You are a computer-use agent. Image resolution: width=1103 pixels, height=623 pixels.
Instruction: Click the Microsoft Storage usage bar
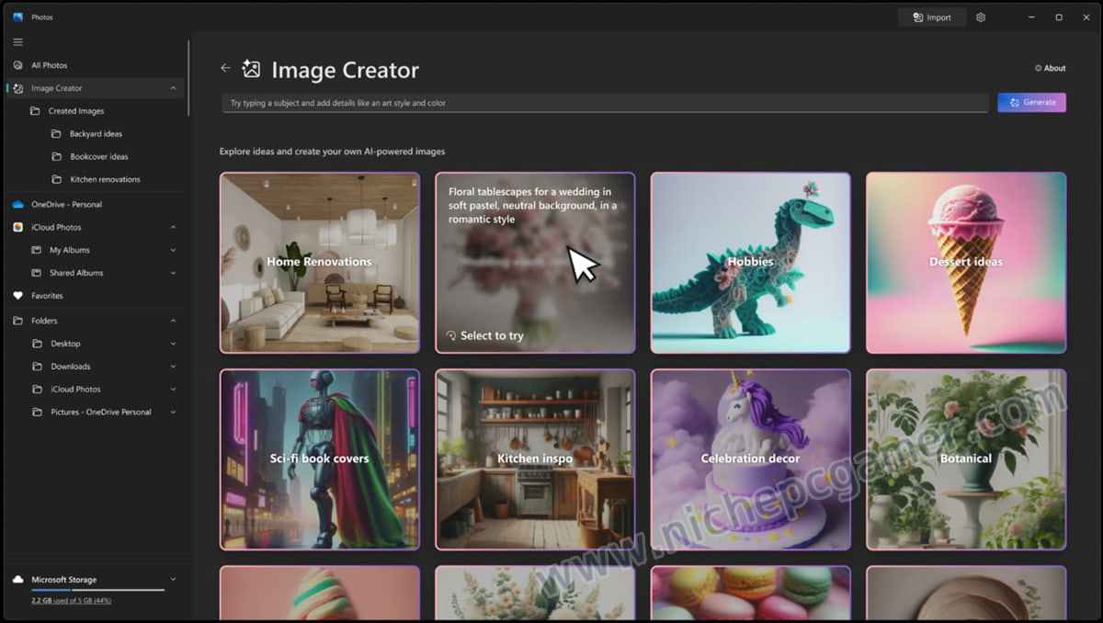(97, 590)
